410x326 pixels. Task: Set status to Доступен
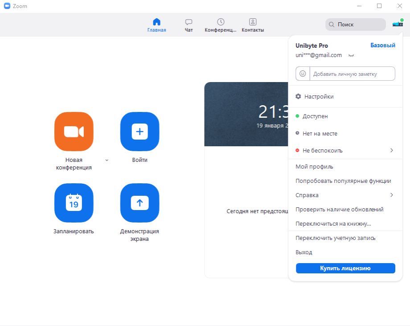[345, 116]
